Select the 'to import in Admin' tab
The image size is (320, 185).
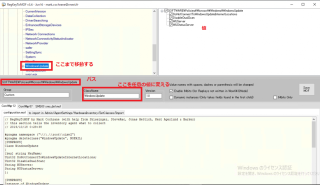coord(76,113)
